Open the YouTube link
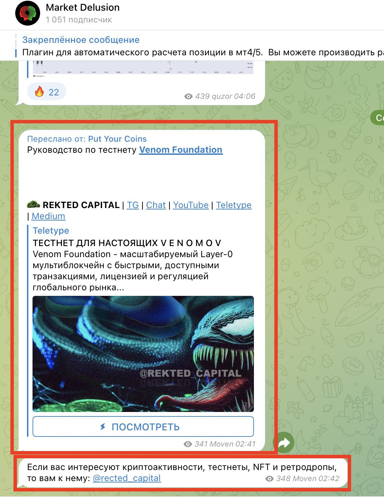 (x=191, y=205)
